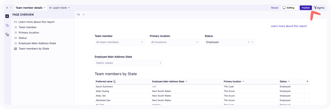Open the Employee Main Address State column menu arrow
The width and height of the screenshot is (331, 109).
tap(186, 81)
